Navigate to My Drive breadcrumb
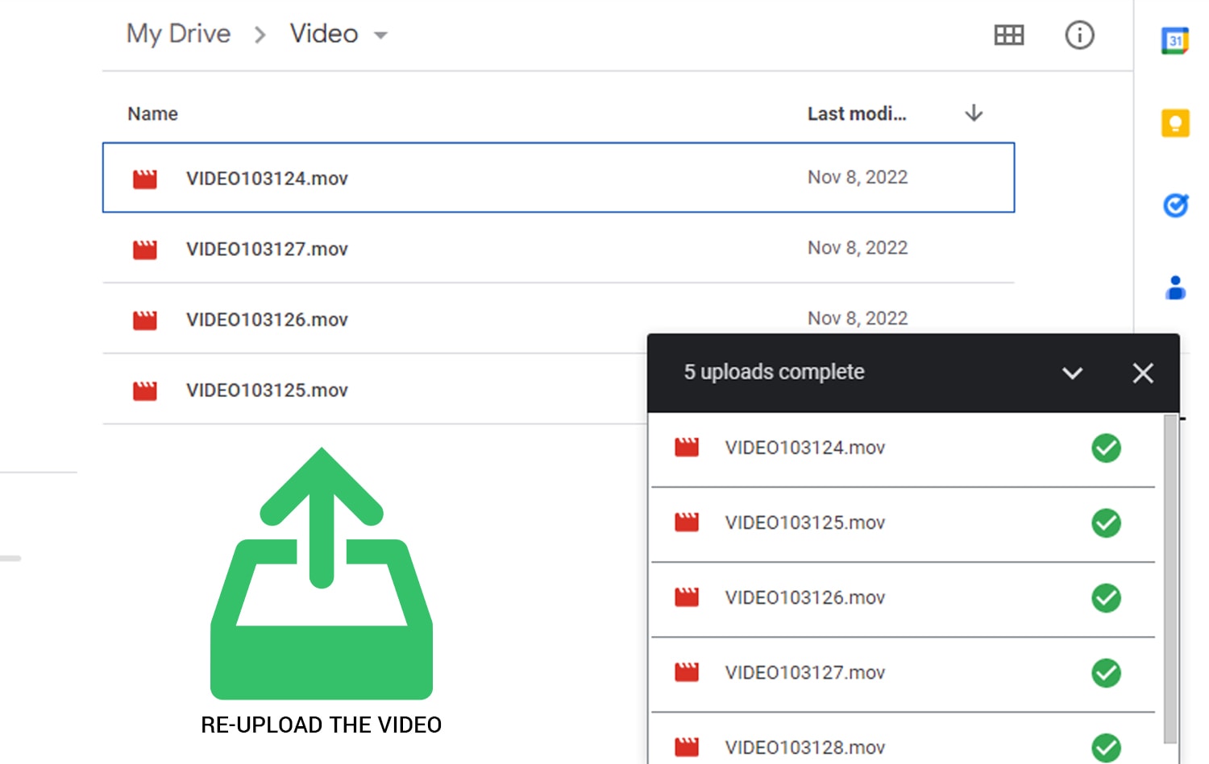Screen dimensions: 1209x764 [x=178, y=34]
